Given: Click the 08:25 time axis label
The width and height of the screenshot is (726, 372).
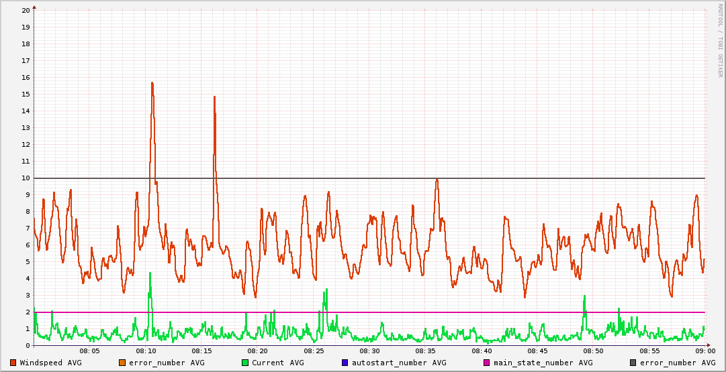Looking at the screenshot, I should click(x=314, y=351).
